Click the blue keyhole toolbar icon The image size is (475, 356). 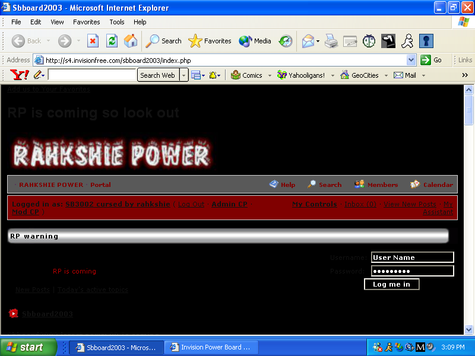[426, 41]
